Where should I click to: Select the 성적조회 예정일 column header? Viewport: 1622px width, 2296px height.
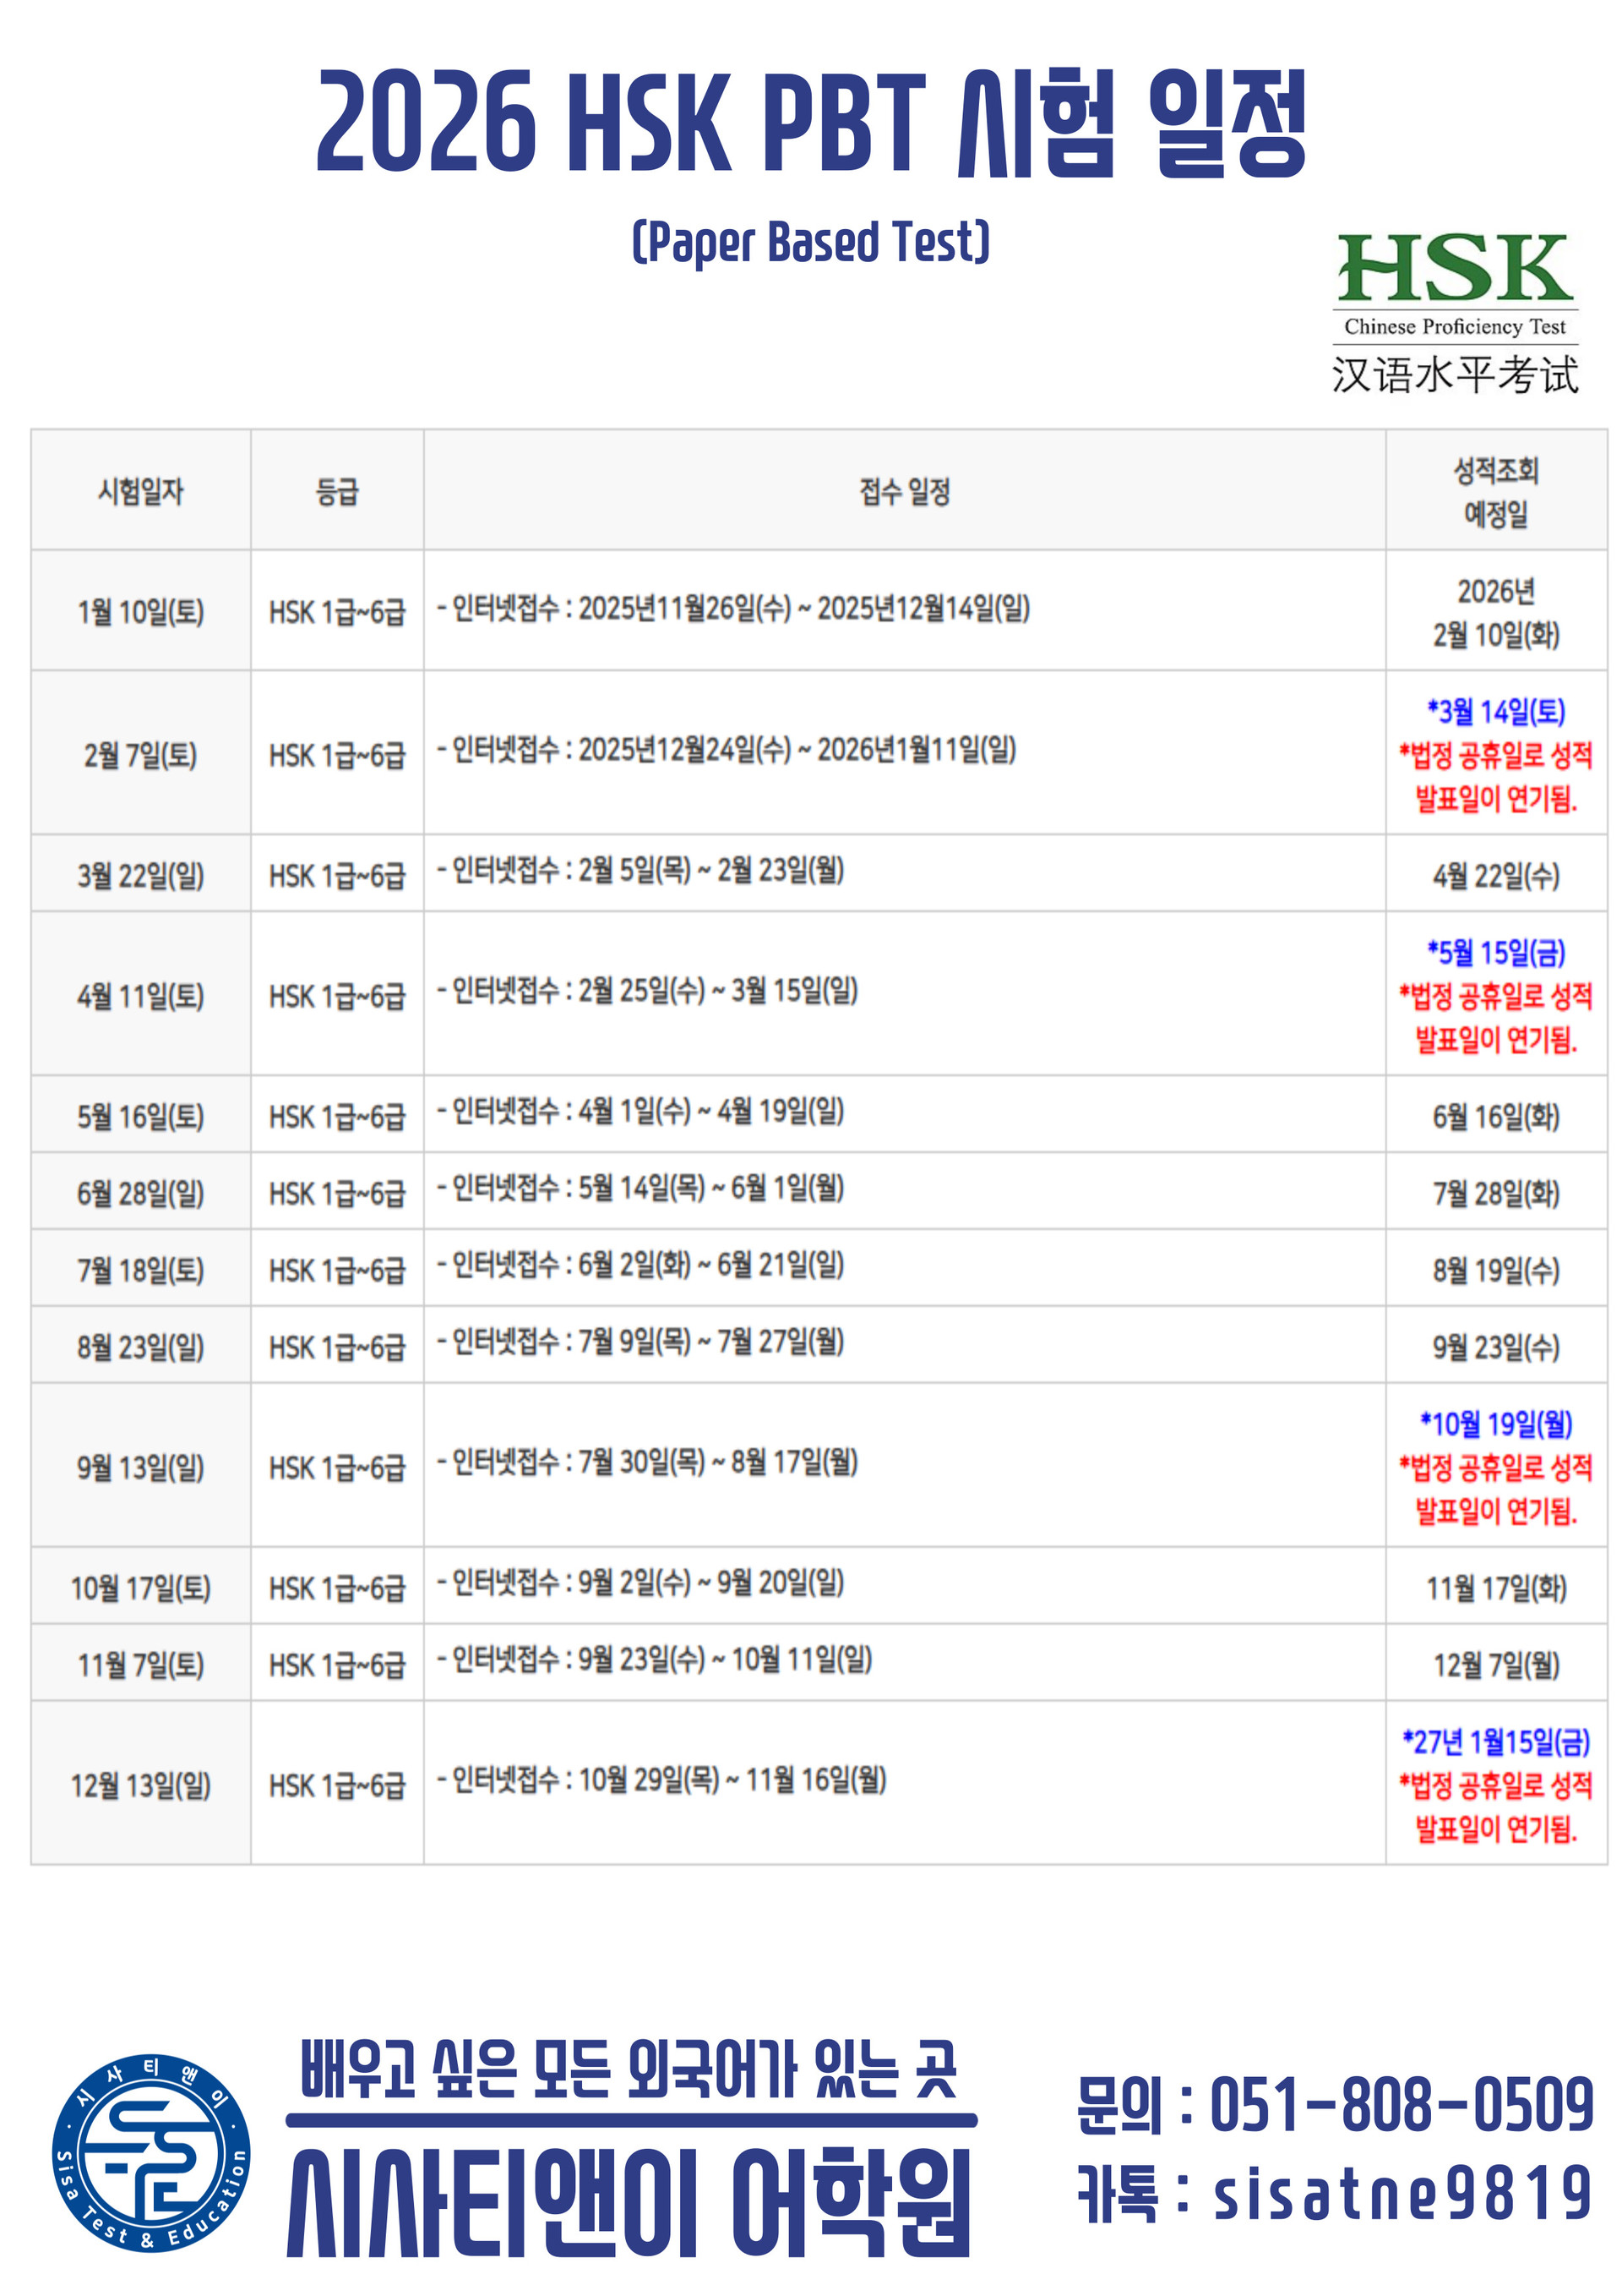point(1495,491)
